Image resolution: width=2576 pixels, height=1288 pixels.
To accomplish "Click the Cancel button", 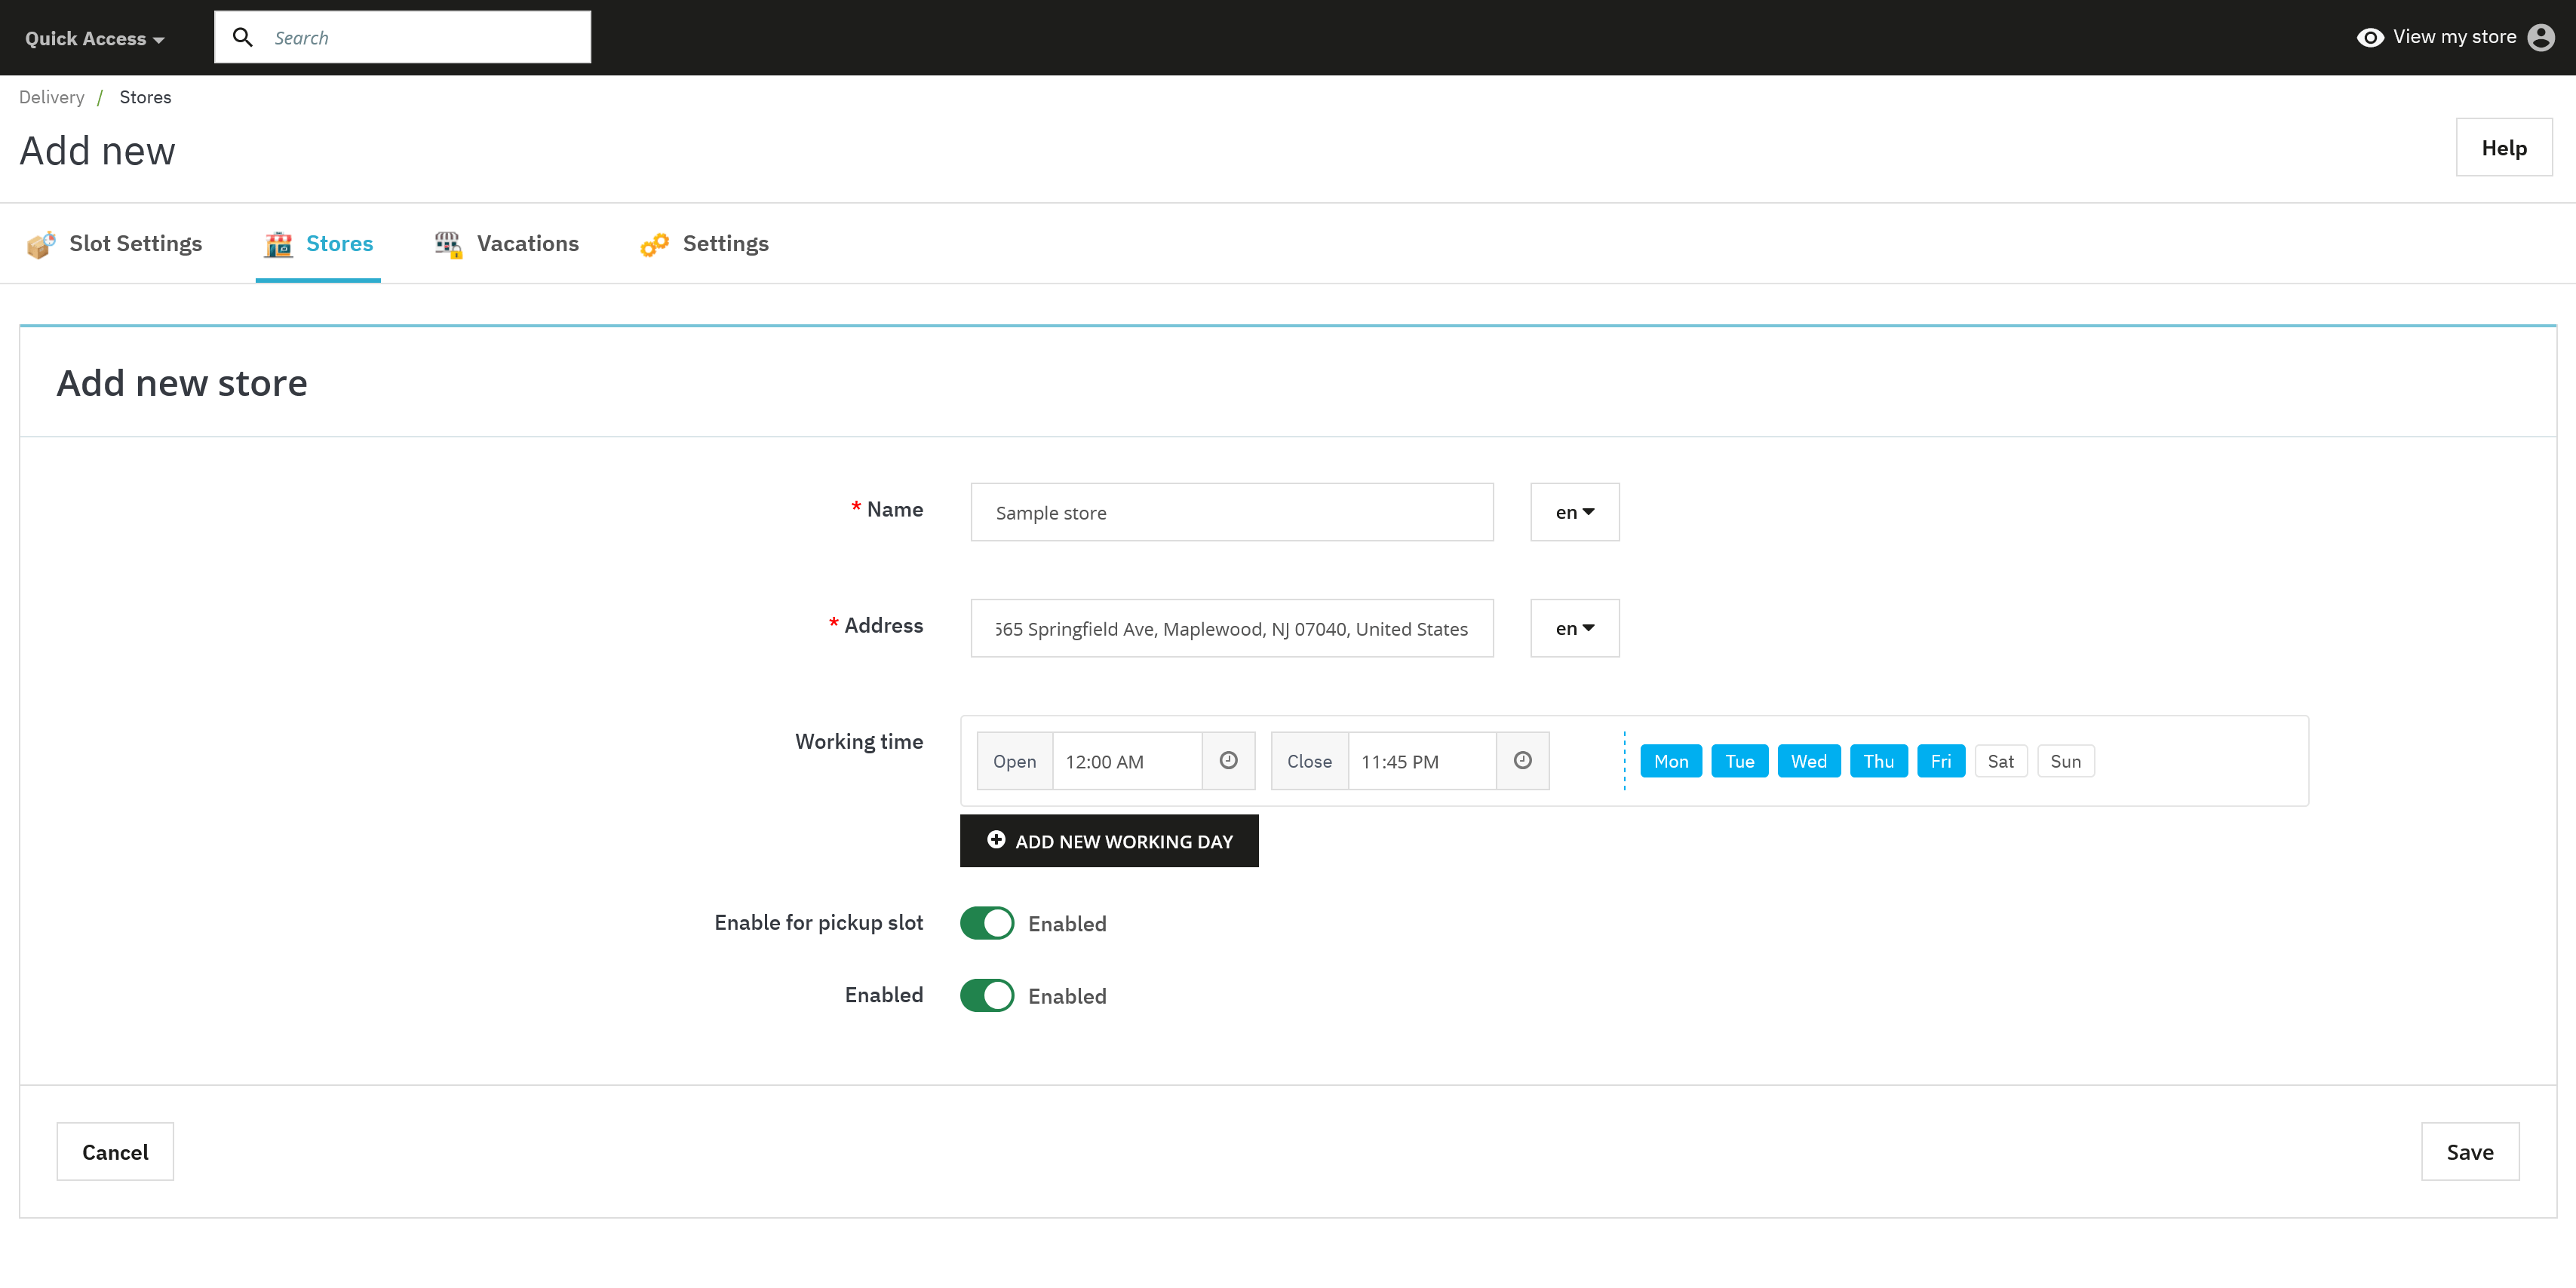I will pyautogui.click(x=115, y=1152).
